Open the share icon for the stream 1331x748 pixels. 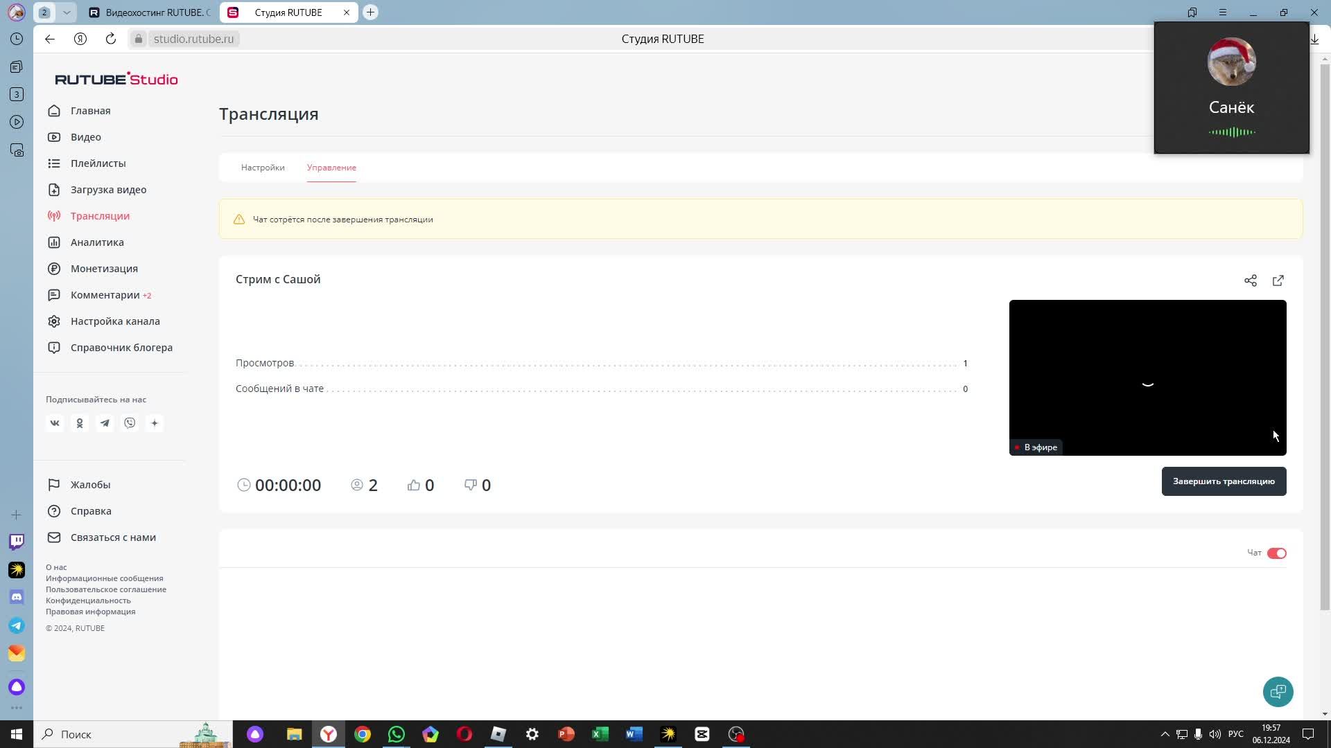coord(1250,280)
